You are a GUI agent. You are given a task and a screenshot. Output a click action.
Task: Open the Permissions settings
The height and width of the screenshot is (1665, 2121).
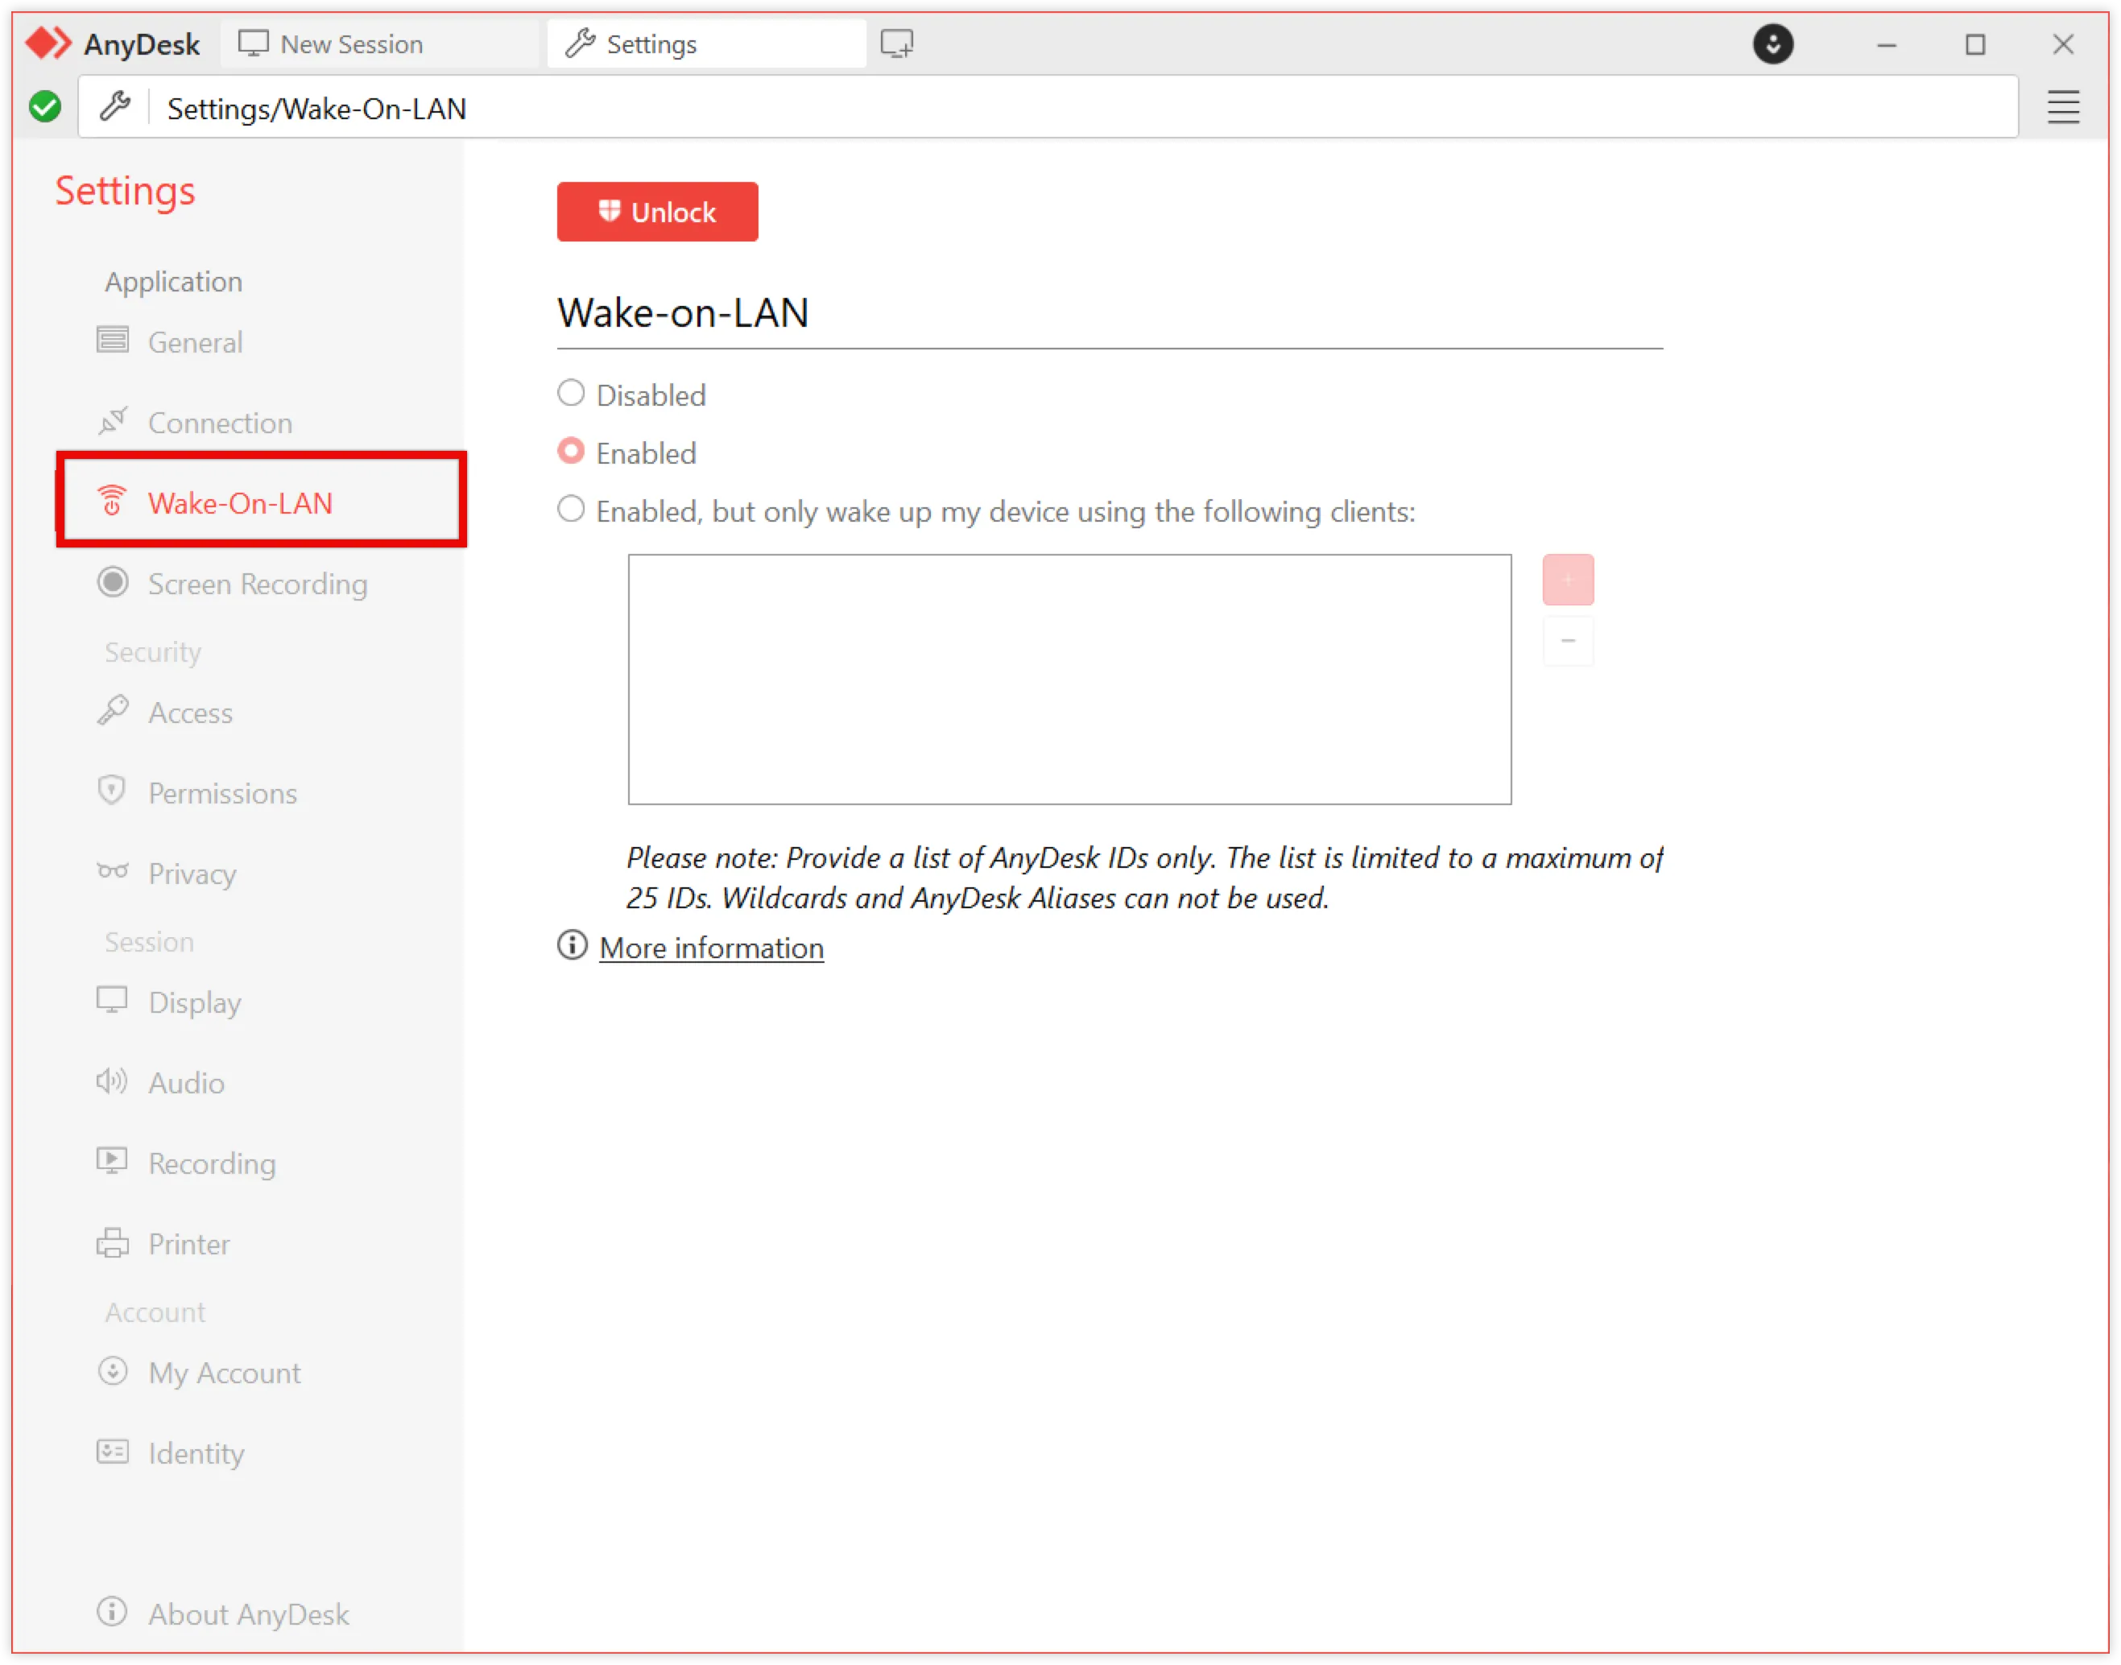coord(222,792)
